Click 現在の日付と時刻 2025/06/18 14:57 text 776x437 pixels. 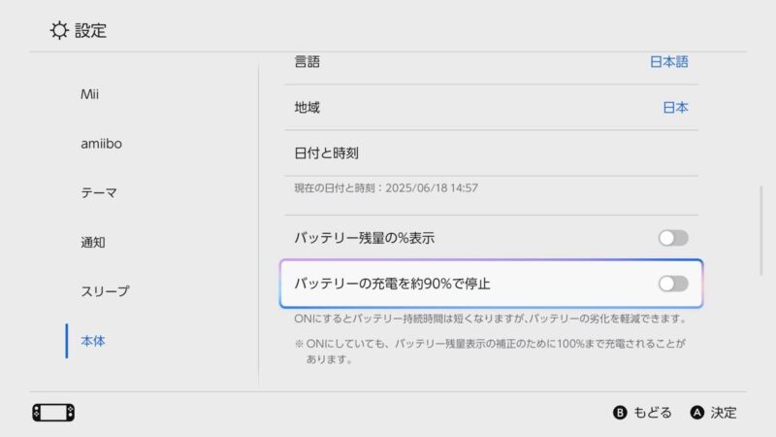click(x=386, y=187)
